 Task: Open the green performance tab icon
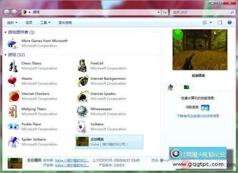click(x=187, y=87)
